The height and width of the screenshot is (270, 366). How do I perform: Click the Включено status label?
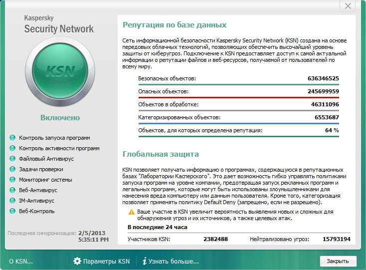(60, 117)
